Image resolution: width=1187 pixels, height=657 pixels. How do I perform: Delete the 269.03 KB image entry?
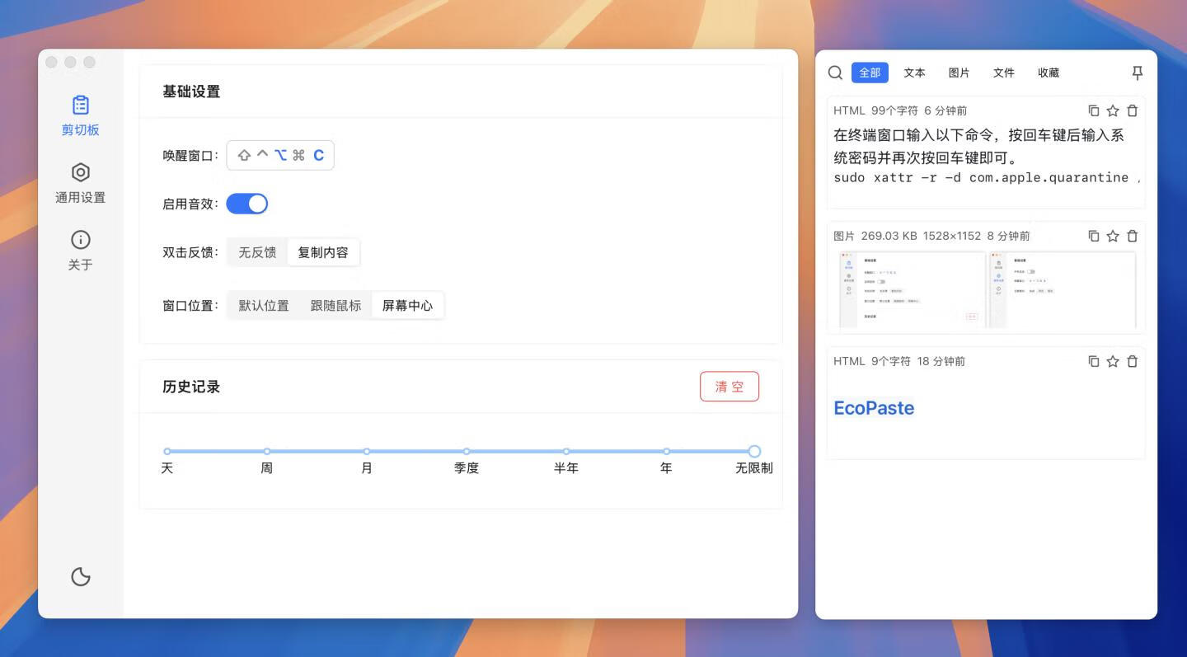click(1132, 235)
